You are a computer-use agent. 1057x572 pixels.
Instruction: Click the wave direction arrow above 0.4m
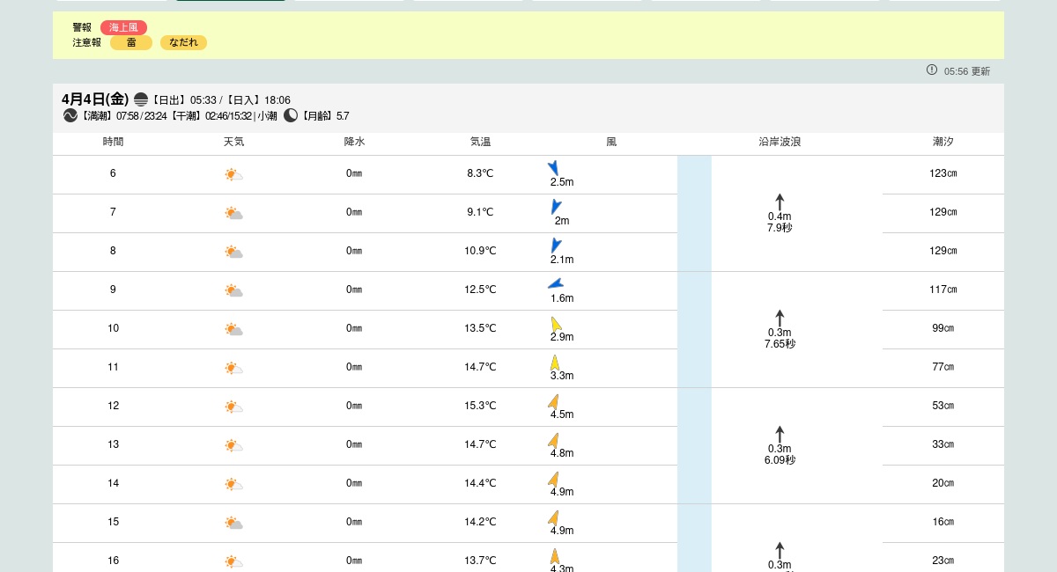pyautogui.click(x=780, y=202)
